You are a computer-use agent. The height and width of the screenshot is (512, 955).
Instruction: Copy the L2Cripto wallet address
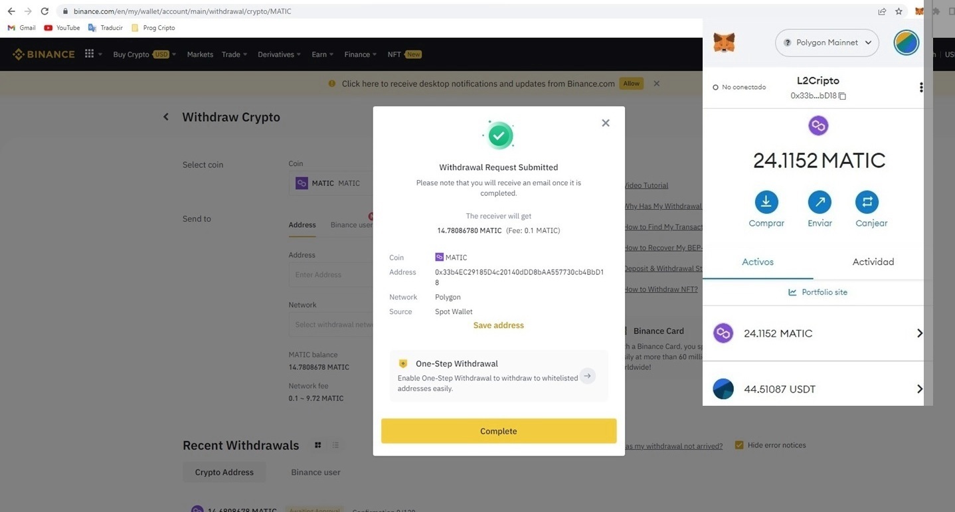click(842, 96)
